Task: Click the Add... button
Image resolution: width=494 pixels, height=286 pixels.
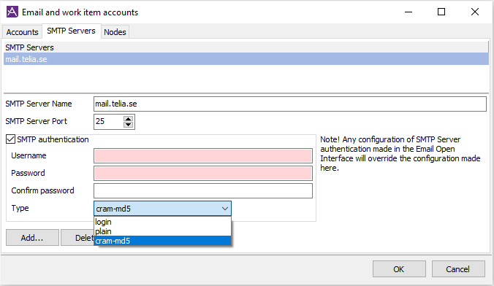Action: pyautogui.click(x=32, y=238)
